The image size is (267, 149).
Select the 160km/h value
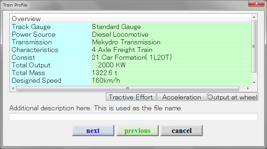tap(106, 81)
